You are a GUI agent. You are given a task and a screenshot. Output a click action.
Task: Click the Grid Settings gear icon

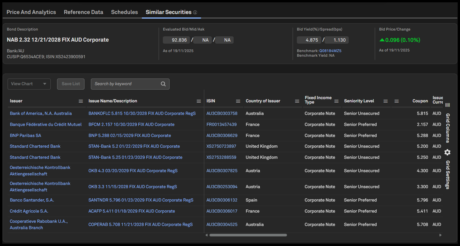click(x=447, y=152)
